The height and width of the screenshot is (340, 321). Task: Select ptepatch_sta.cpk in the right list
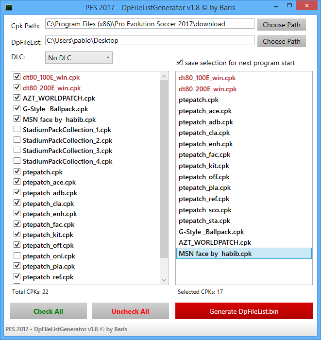pyautogui.click(x=244, y=221)
